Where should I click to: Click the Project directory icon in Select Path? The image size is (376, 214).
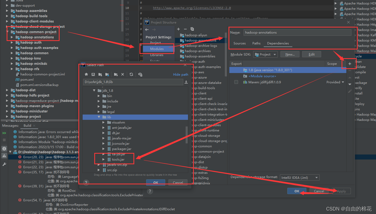(100, 74)
